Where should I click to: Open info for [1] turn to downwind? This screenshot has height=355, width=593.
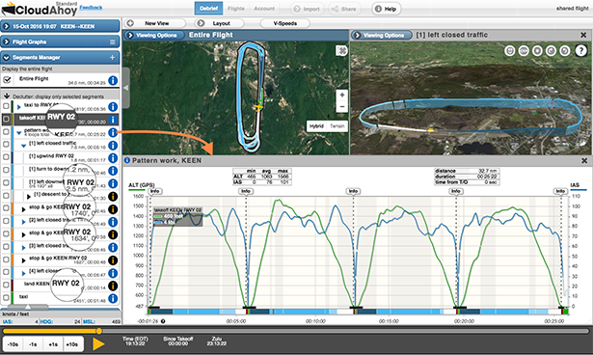[113, 171]
